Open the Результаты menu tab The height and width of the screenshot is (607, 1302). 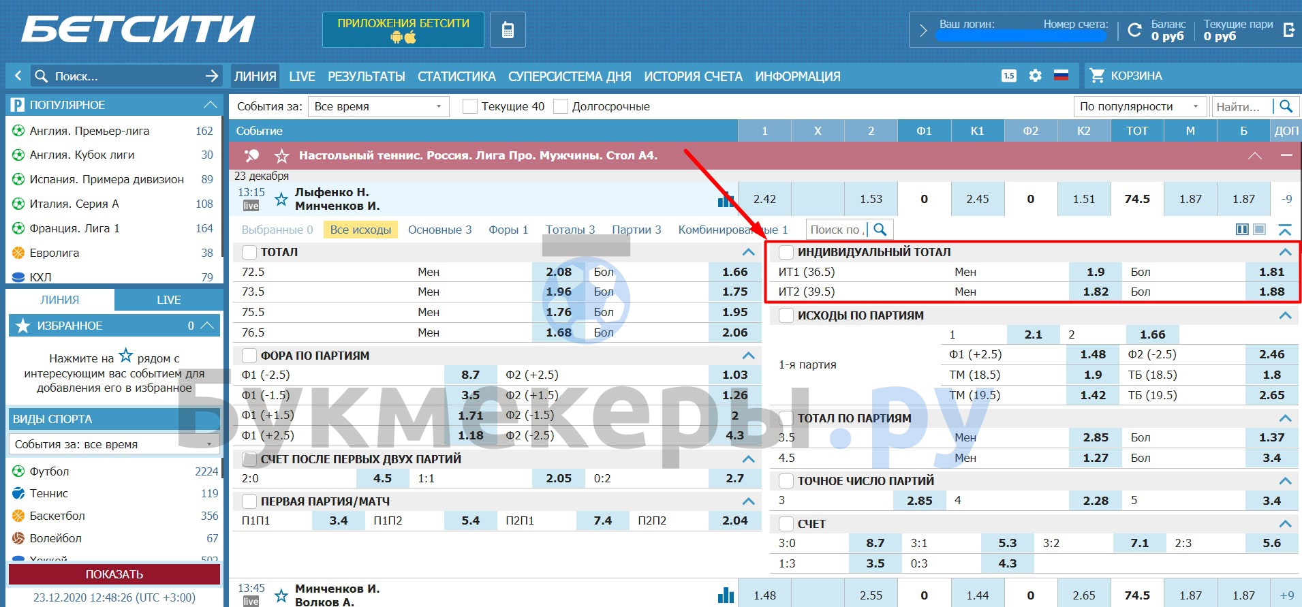366,76
